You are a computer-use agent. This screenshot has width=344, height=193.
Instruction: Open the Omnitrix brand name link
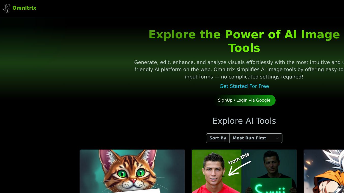[x=24, y=8]
